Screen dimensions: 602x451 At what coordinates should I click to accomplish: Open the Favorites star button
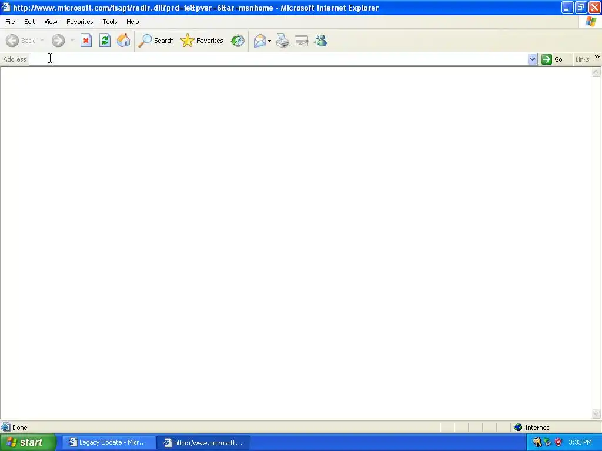tap(202, 41)
